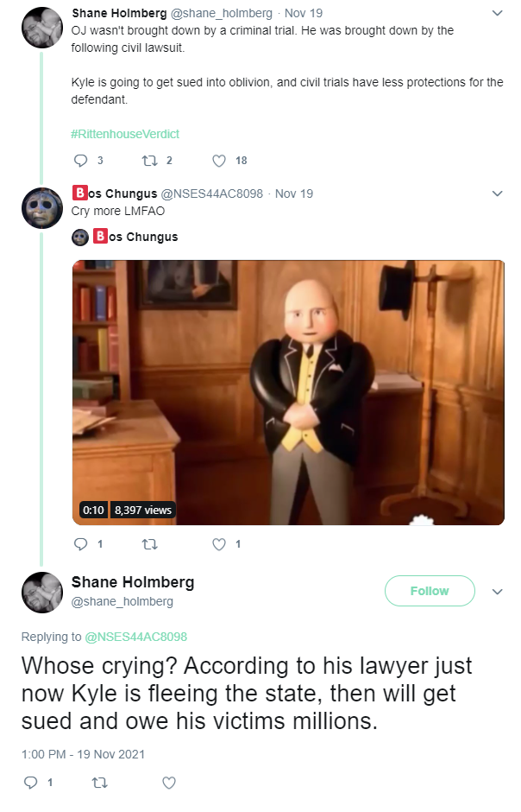This screenshot has height=812, width=521.
Task: Open options chevron on Bos Chungus tweet
Action: pyautogui.click(x=497, y=193)
